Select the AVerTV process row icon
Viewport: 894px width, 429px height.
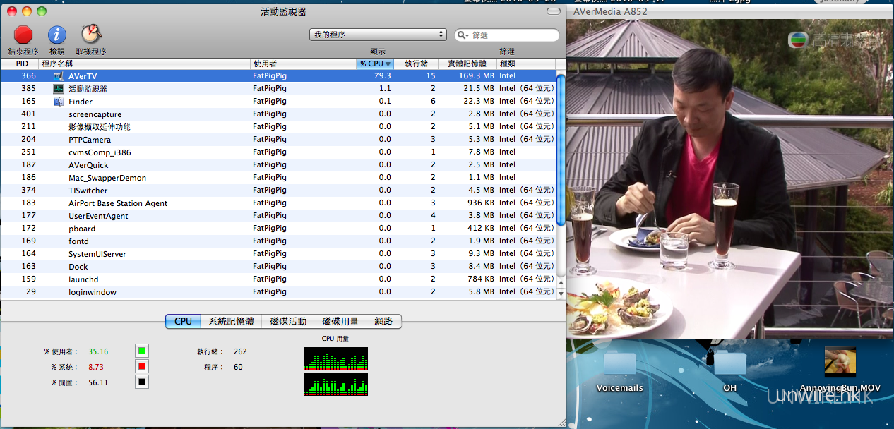click(x=59, y=75)
